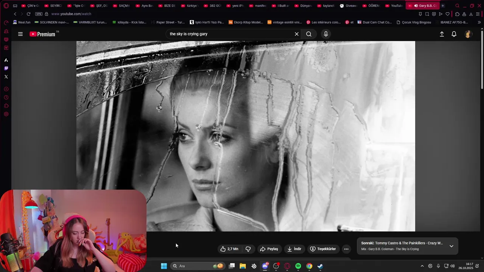Open the browser downloads icon
This screenshot has height=272, width=484.
click(471, 14)
